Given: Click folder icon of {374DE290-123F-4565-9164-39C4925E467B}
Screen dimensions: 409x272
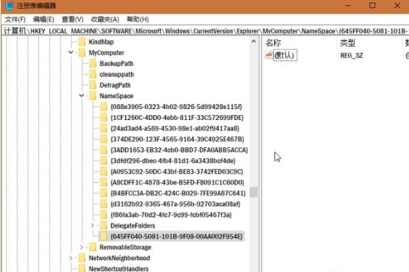Looking at the screenshot, I should point(104,139).
